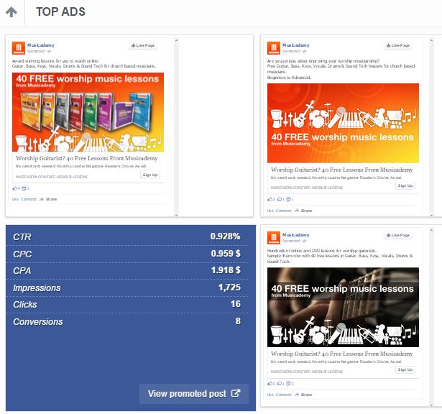Select the CPC value 0.959 $
This screenshot has width=442, height=414.
(x=226, y=254)
